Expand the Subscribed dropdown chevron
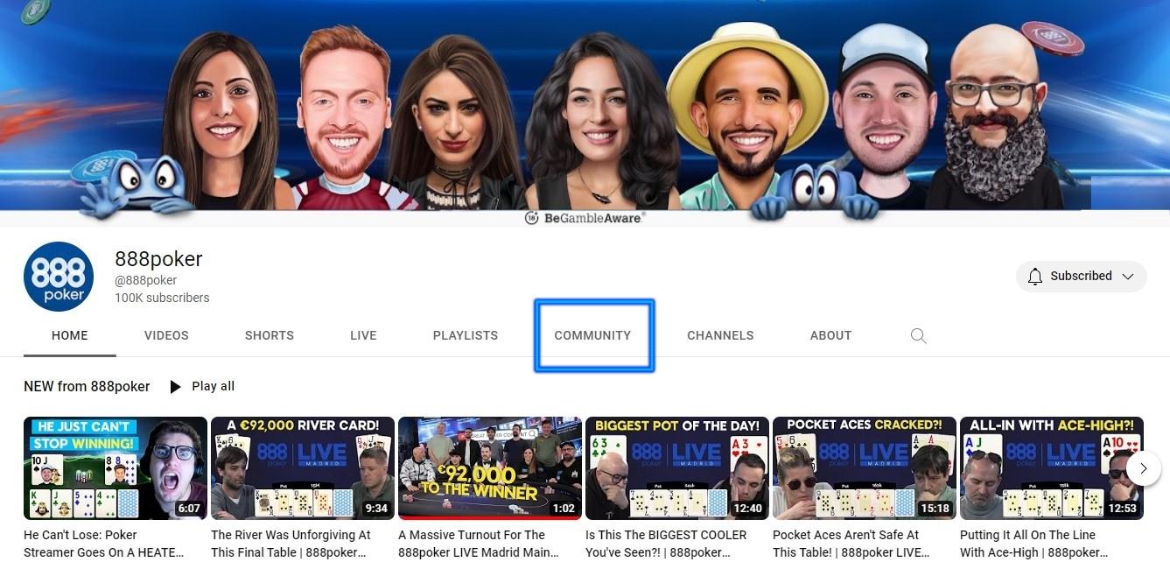Screen dimensions: 1170x562 point(1128,277)
